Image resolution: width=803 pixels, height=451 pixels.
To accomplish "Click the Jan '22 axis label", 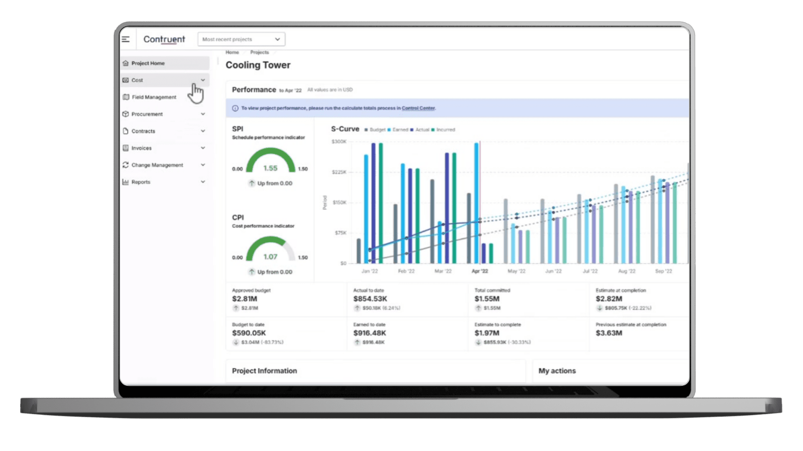I will pos(370,271).
